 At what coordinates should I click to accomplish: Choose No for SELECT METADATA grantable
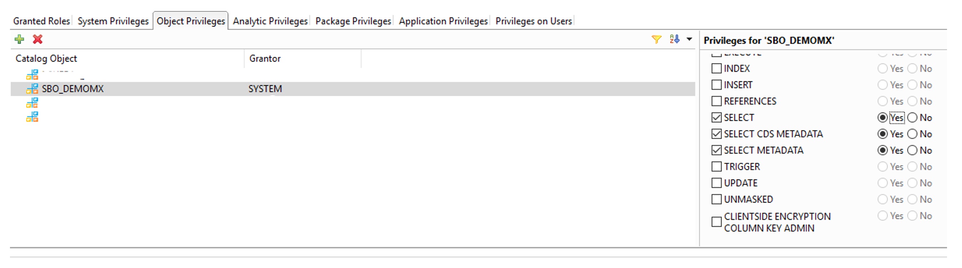point(912,150)
